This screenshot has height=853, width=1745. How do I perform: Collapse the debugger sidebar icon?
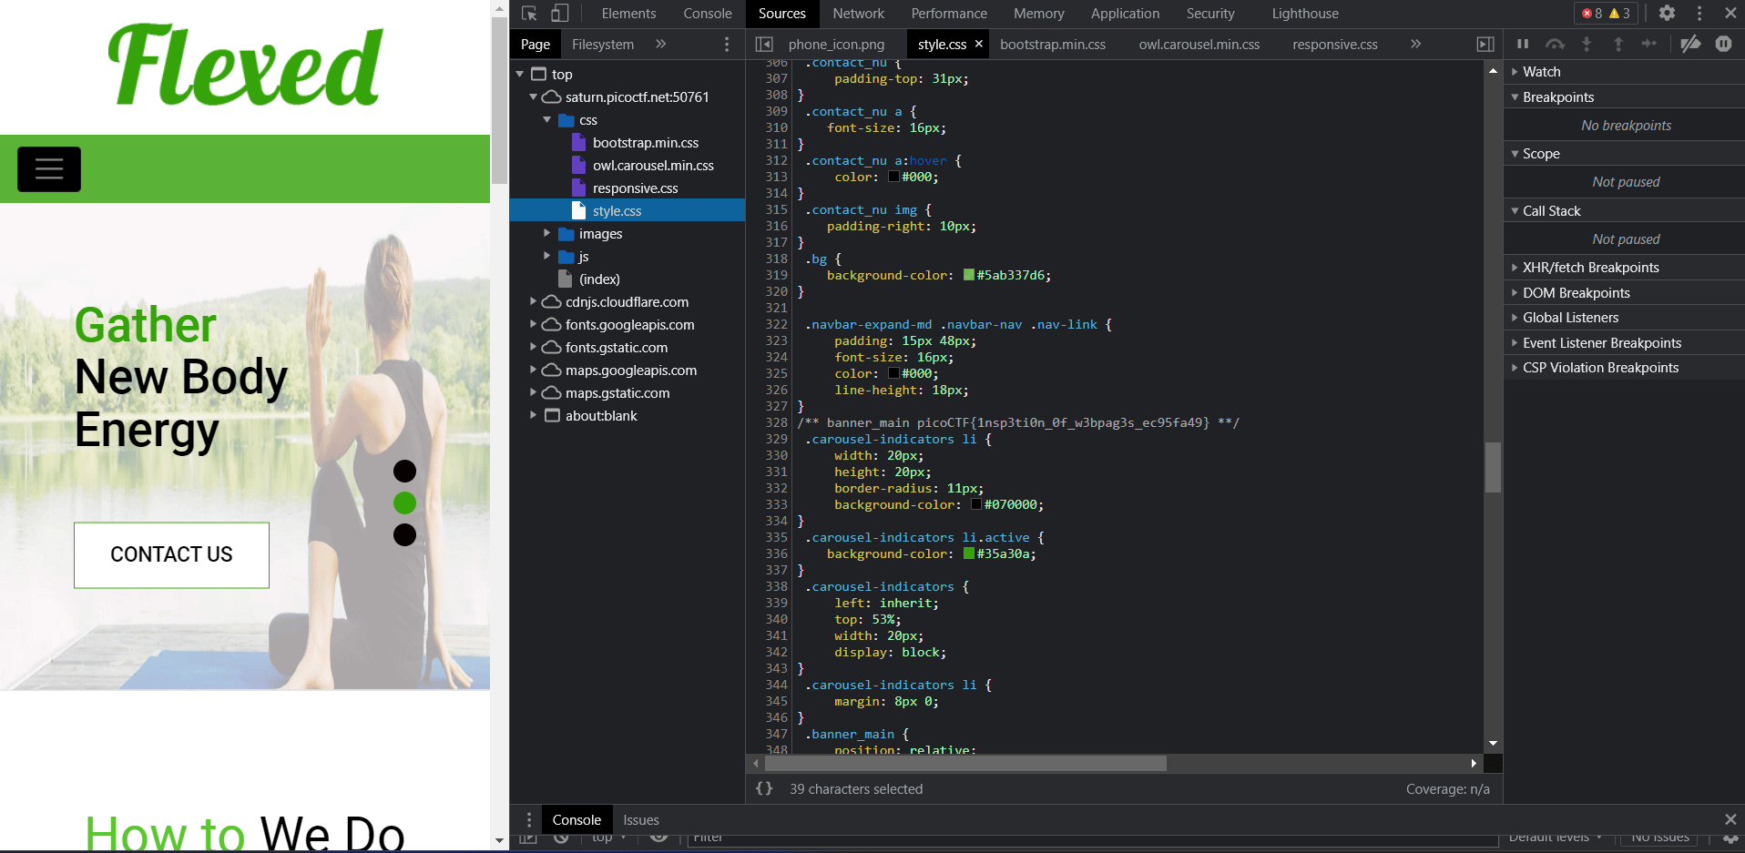(x=1485, y=44)
